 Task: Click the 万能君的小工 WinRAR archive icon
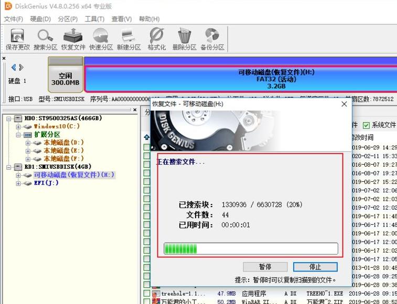(156, 301)
